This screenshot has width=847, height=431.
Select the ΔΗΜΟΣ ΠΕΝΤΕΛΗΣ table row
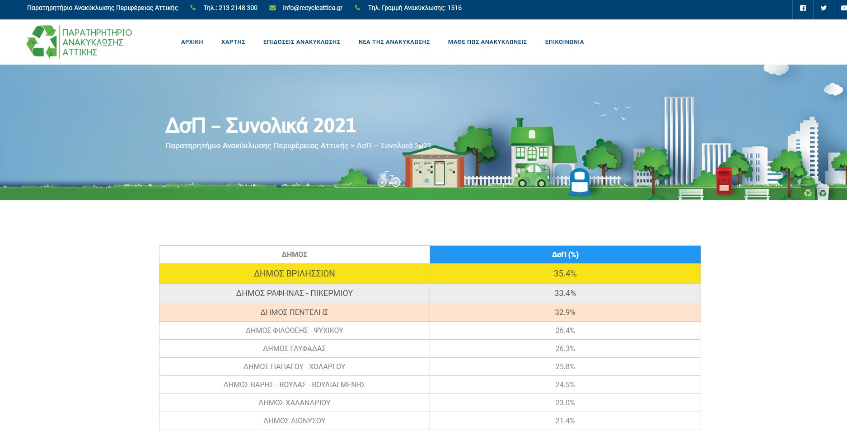294,312
